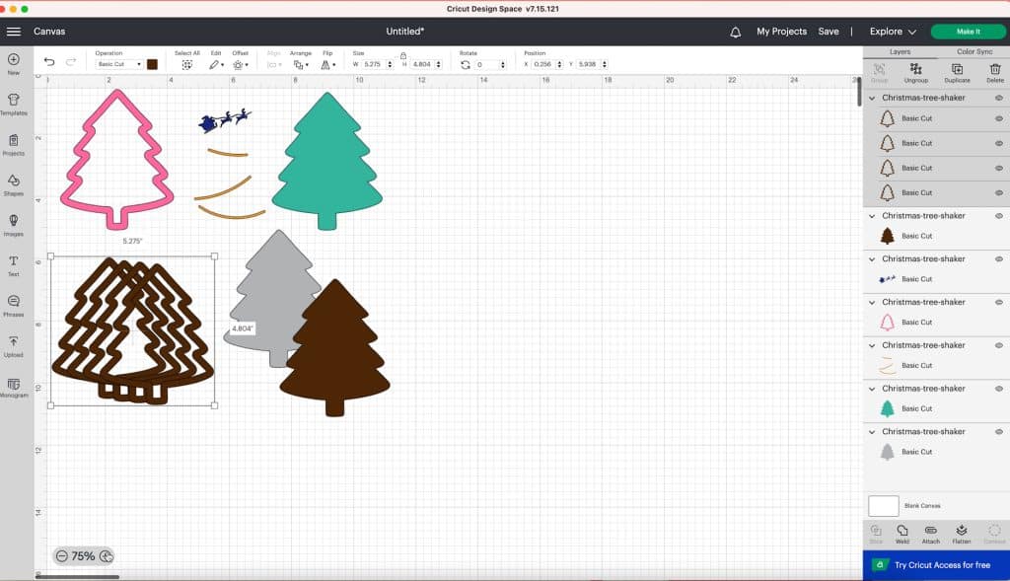This screenshot has width=1010, height=581.
Task: Open the Offset tool
Action: (241, 64)
